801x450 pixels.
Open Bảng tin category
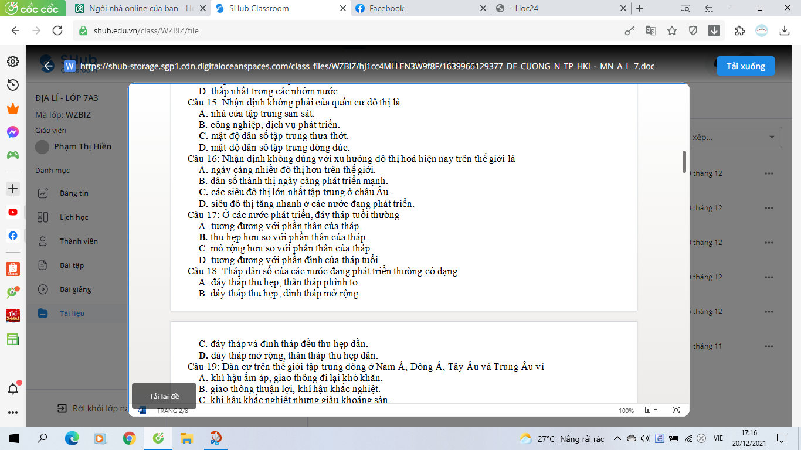pyautogui.click(x=74, y=193)
